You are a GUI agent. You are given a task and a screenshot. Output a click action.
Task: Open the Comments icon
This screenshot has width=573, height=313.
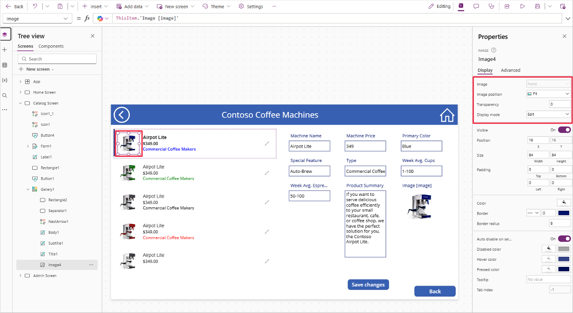tap(476, 7)
